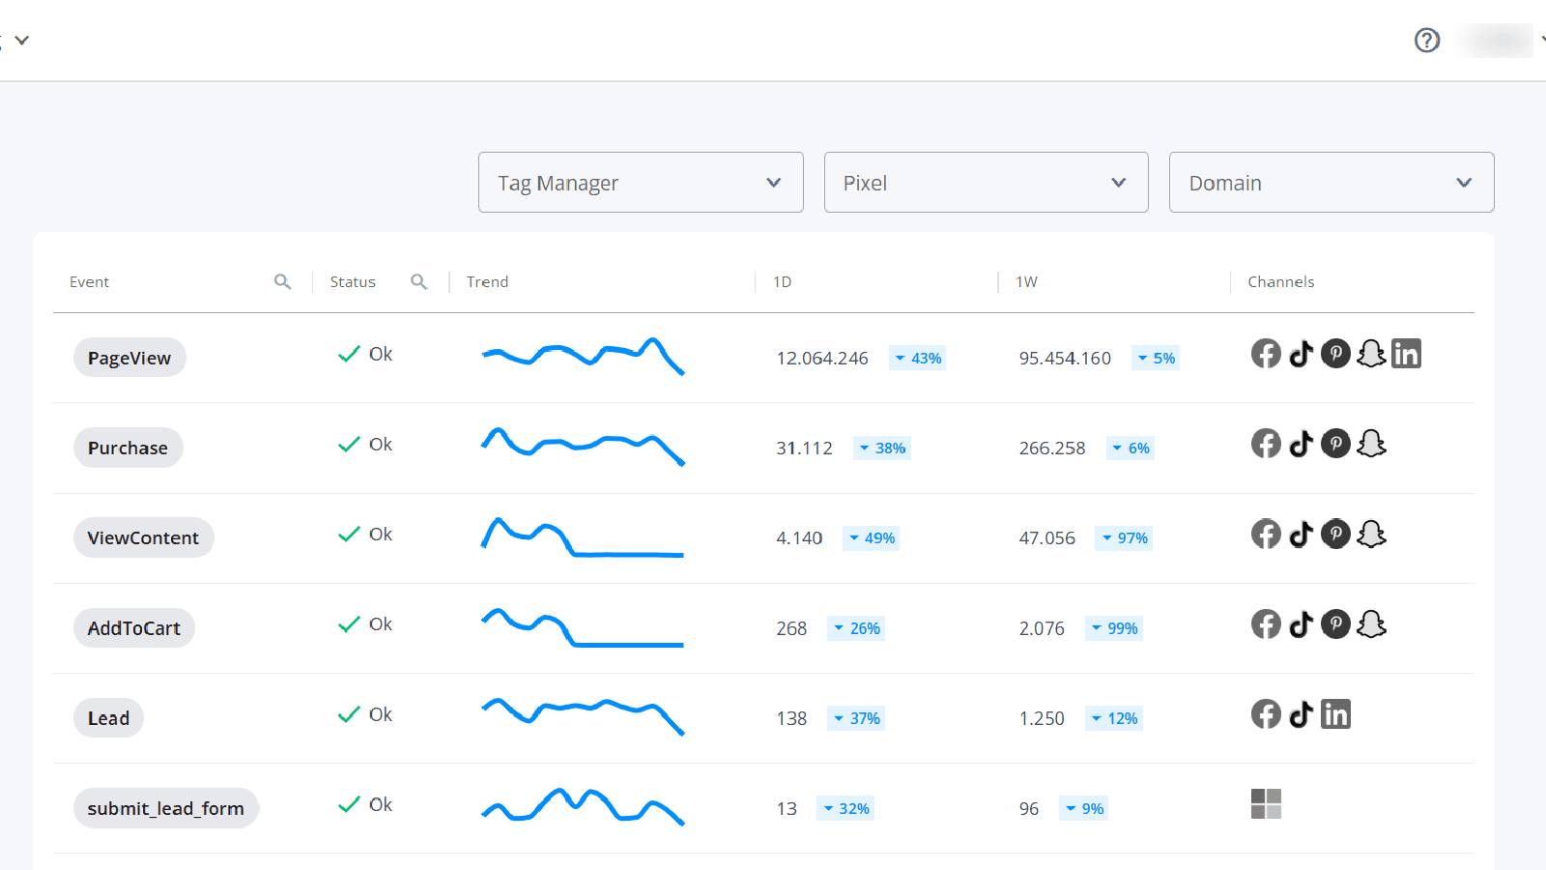
Task: Click the search icon beside the Status header
Action: pyautogui.click(x=419, y=281)
